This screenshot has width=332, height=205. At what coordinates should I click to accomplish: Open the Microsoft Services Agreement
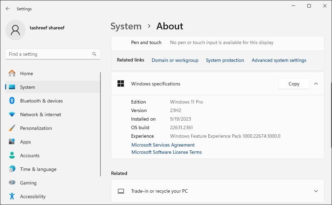(x=163, y=145)
